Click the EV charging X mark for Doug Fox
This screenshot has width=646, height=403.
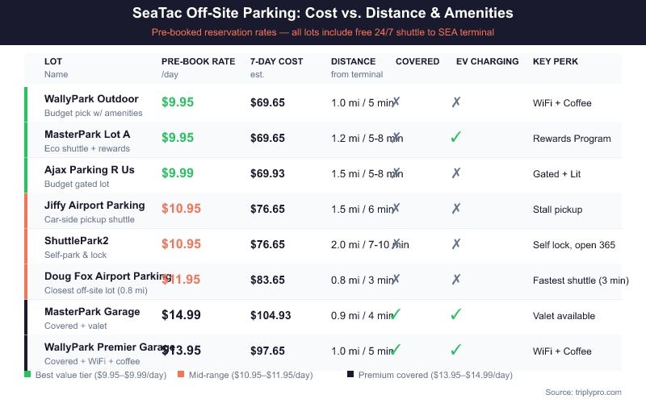tap(456, 280)
